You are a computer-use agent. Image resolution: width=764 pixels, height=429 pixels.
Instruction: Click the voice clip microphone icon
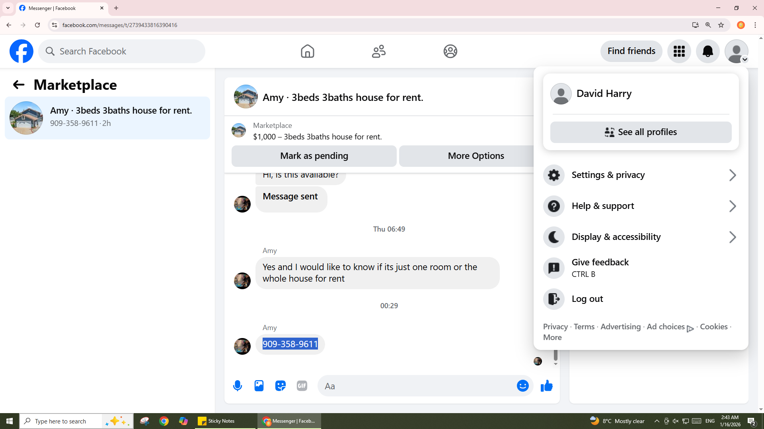(x=238, y=386)
